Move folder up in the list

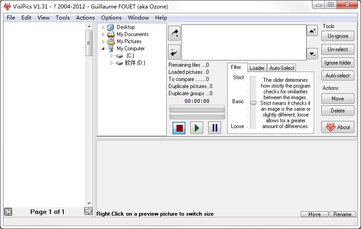tap(312, 30)
